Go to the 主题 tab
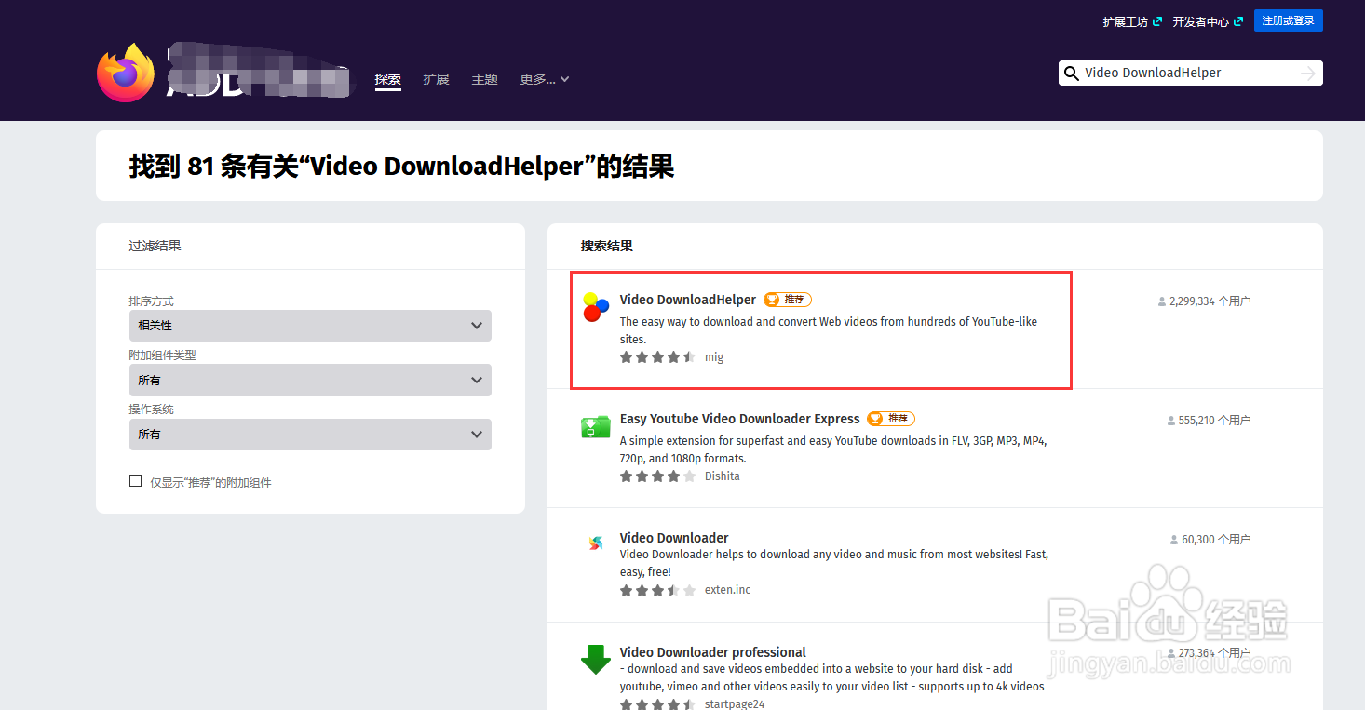The height and width of the screenshot is (710, 1365). coord(485,79)
